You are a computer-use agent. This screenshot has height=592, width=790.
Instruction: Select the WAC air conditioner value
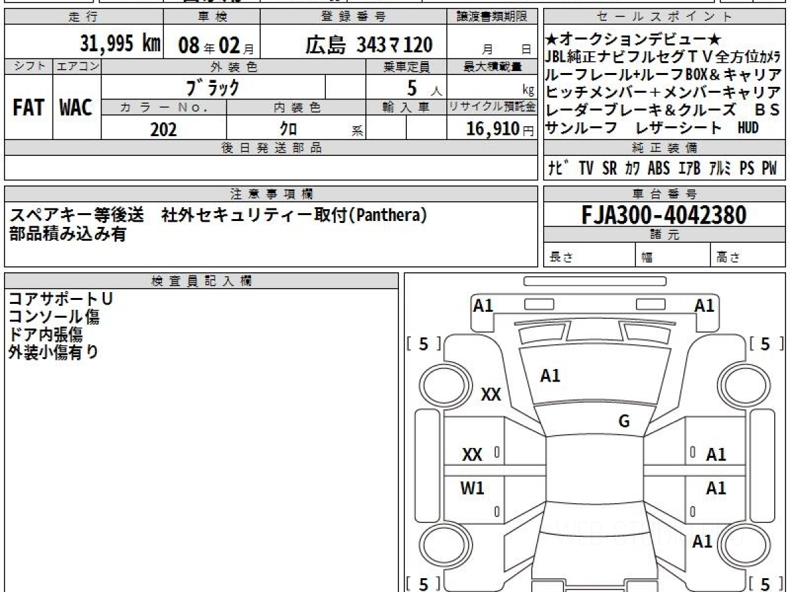coord(76,108)
